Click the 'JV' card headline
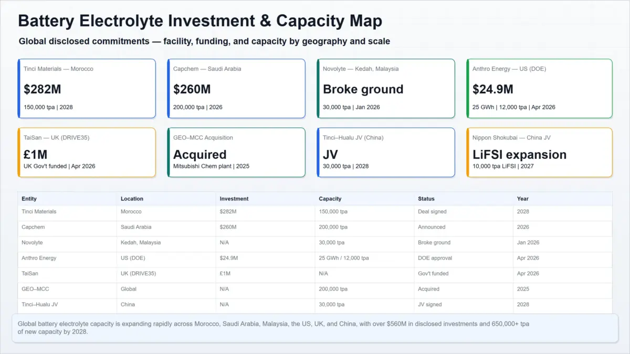 pos(330,155)
